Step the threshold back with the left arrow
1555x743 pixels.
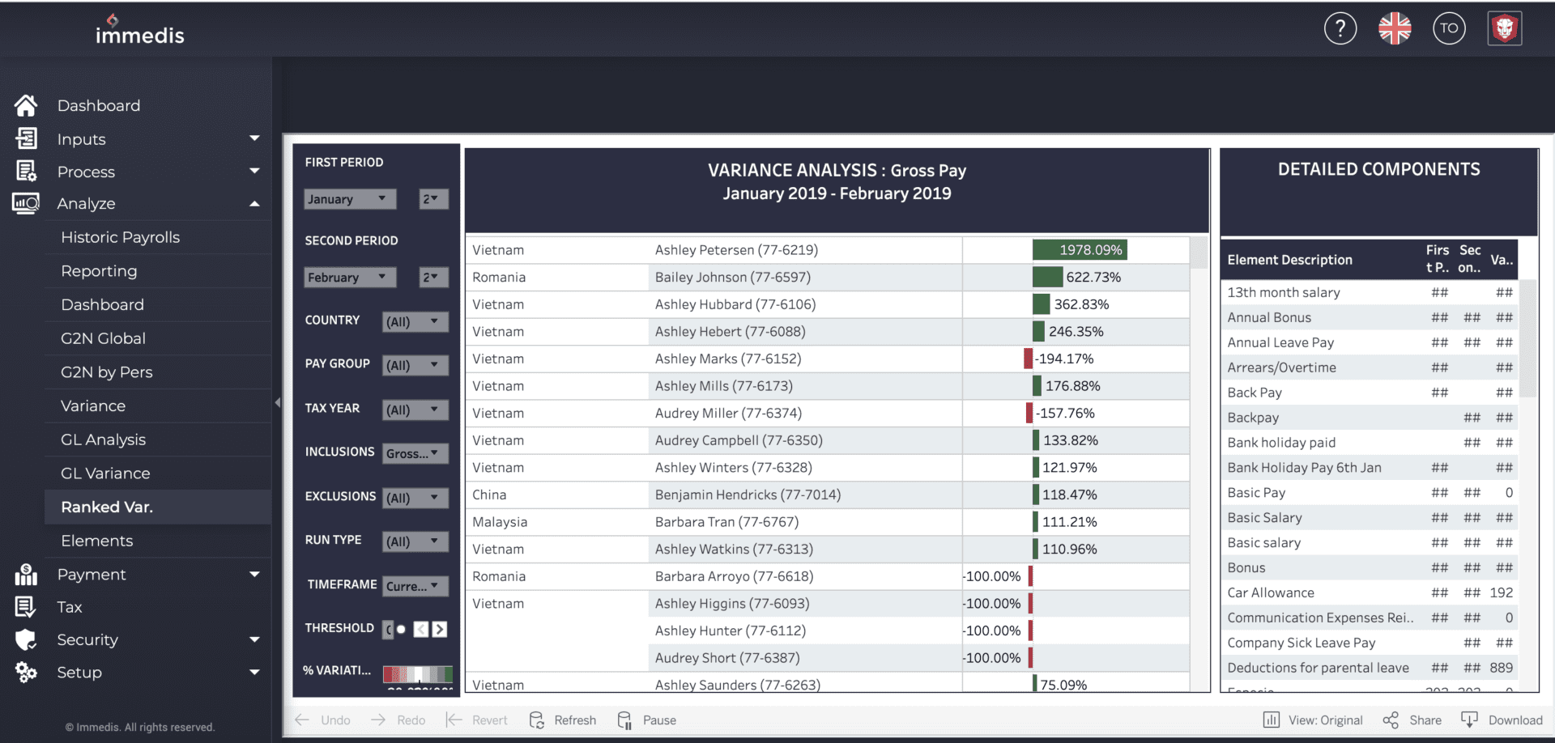tap(421, 629)
